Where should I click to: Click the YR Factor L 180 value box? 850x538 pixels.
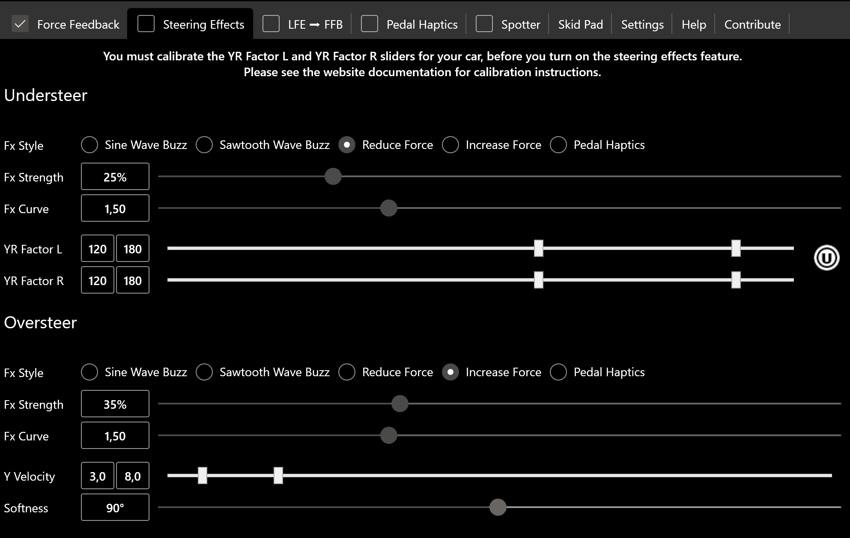coord(132,249)
